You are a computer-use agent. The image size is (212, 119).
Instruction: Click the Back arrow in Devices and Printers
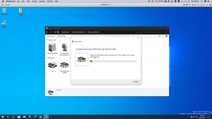click(47, 32)
